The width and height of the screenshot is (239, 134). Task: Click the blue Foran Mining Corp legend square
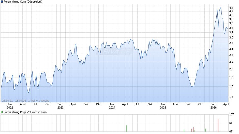point(2,2)
